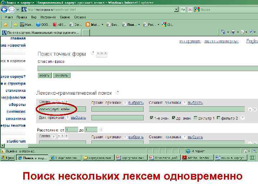Open the Favorites Center star icon
258x194 pixels.
point(6,25)
